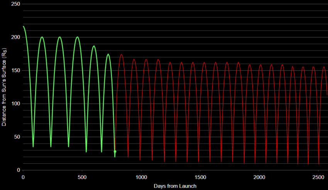Click the 250 label on the vertical axis
The height and width of the screenshot is (190, 328).
[16, 4]
